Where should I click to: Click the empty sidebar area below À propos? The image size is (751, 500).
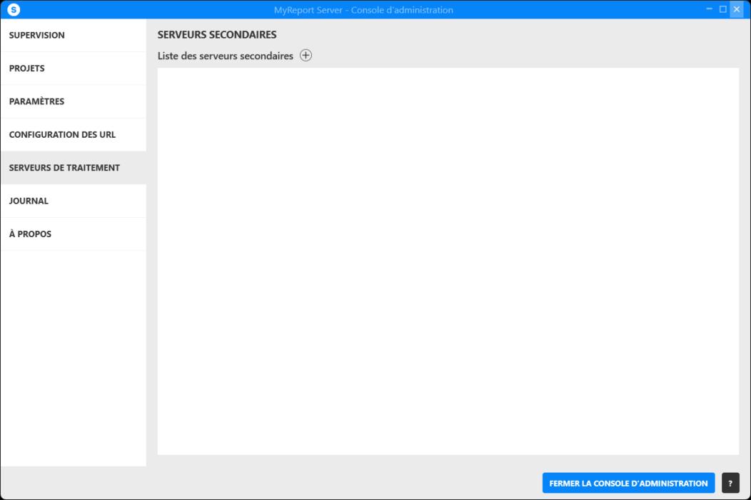[x=73, y=357]
